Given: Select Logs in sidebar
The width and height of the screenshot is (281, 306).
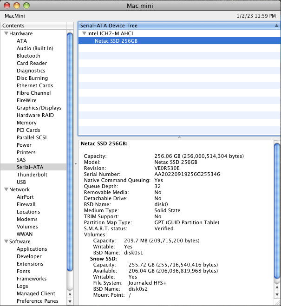Looking at the screenshot, I should click(x=22, y=286).
